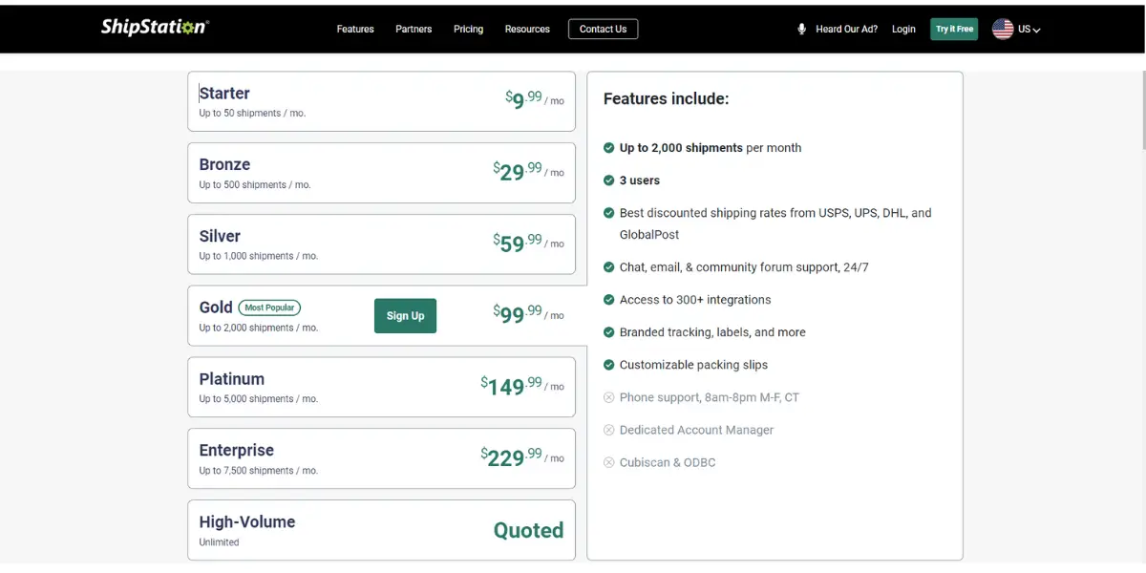
Task: Go to the Pricing page
Action: click(468, 29)
